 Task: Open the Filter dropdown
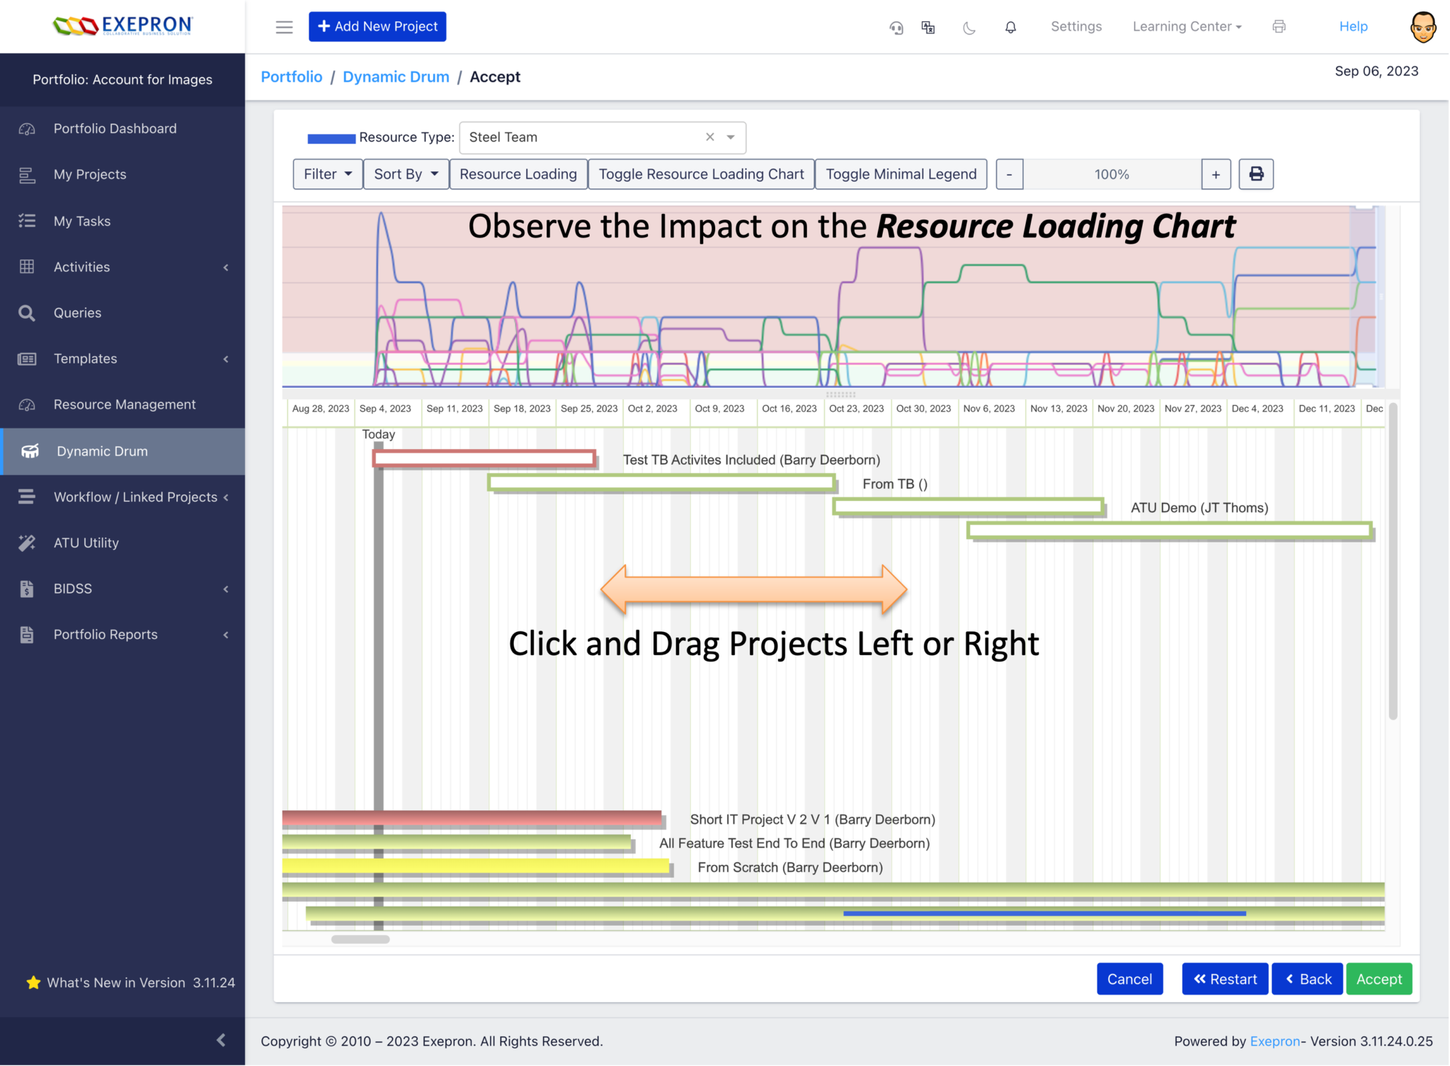[327, 174]
